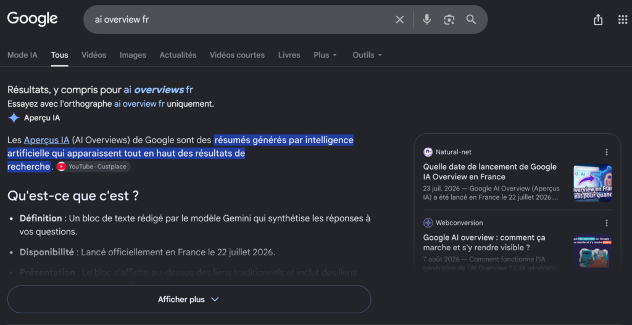
Task: Click the 'Natural-net' source name
Action: [454, 152]
